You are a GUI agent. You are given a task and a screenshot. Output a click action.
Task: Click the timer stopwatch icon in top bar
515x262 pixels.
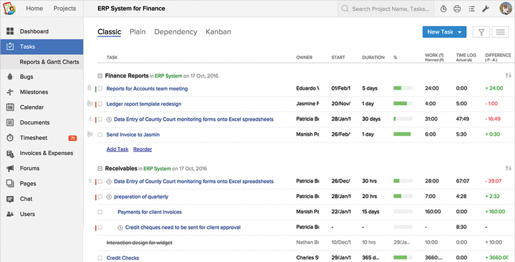tap(443, 9)
